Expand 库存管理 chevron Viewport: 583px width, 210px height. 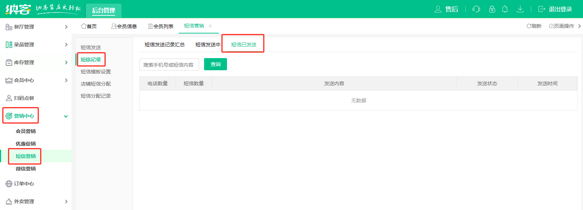click(66, 62)
